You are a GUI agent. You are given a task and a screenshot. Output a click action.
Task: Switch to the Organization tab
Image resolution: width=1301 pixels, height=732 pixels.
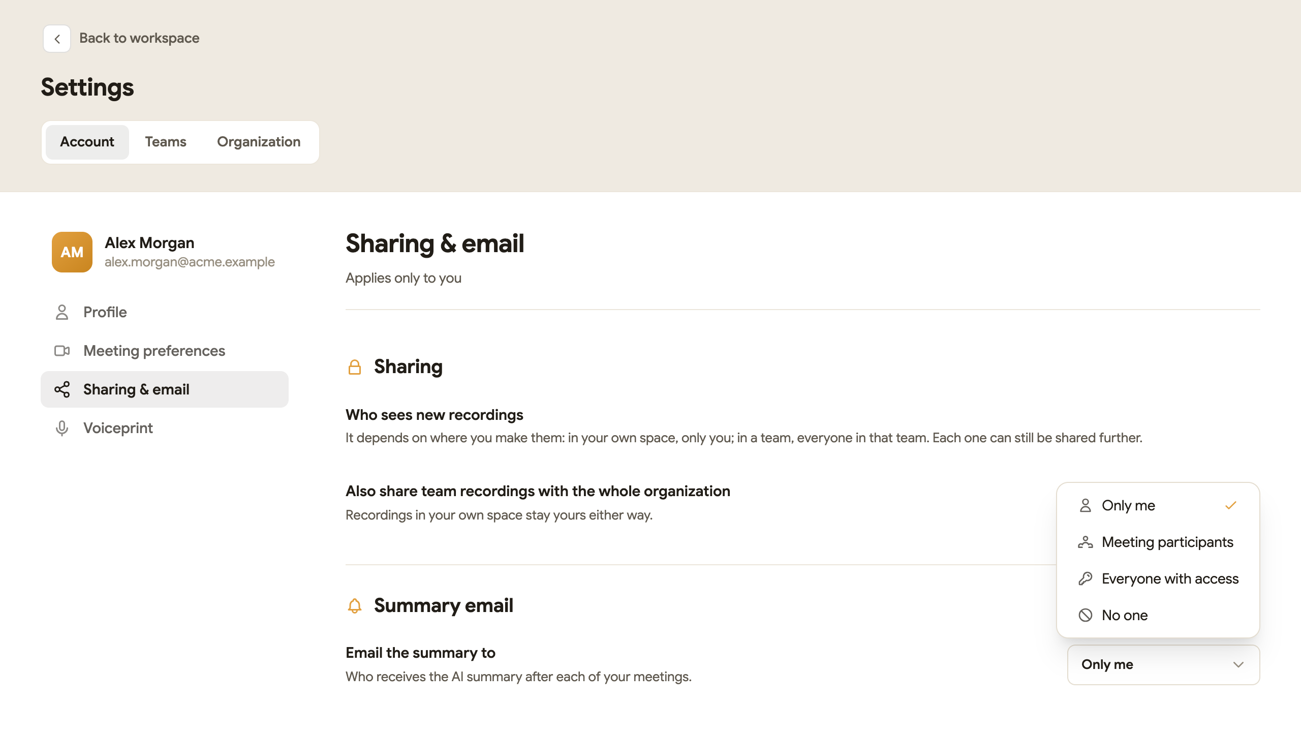pos(259,142)
